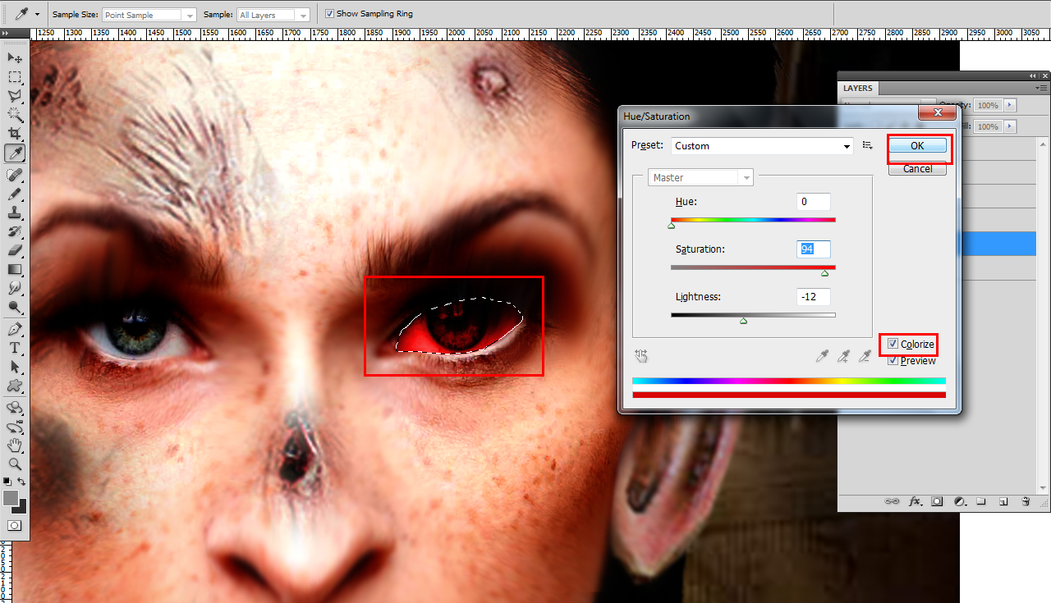
Task: Select the Subtract from Sample eyedropper
Action: point(864,355)
